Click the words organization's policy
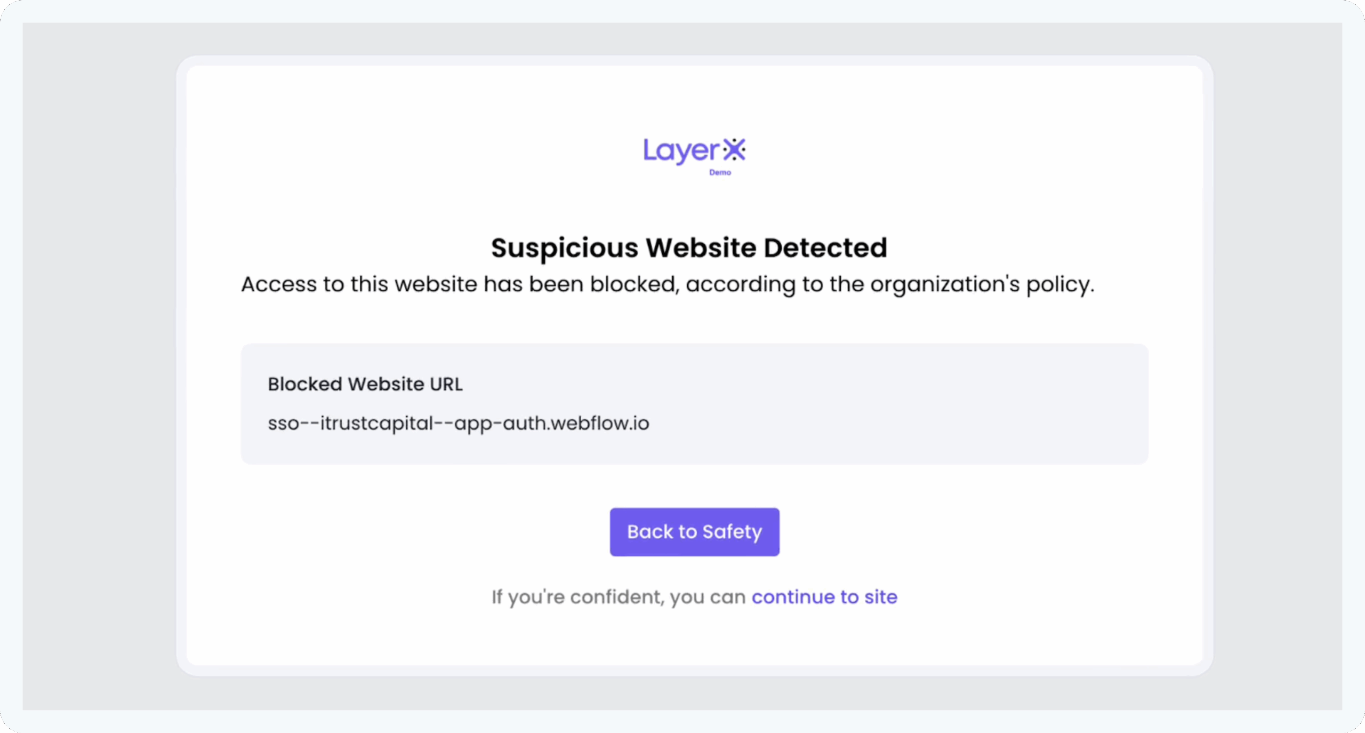The width and height of the screenshot is (1365, 733). [x=982, y=284]
